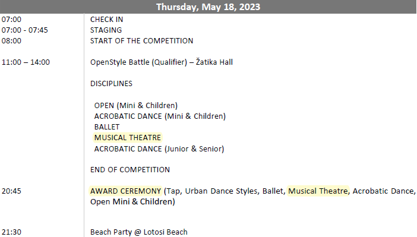Select OpenStyle Battle (Qualifier) line
Viewport: 417px width, 237px height.
pos(162,62)
